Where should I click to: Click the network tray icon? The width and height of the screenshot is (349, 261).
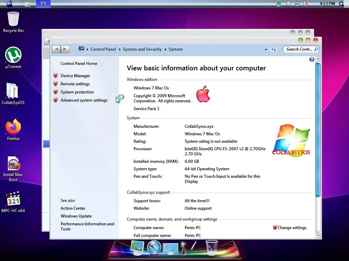click(x=297, y=4)
